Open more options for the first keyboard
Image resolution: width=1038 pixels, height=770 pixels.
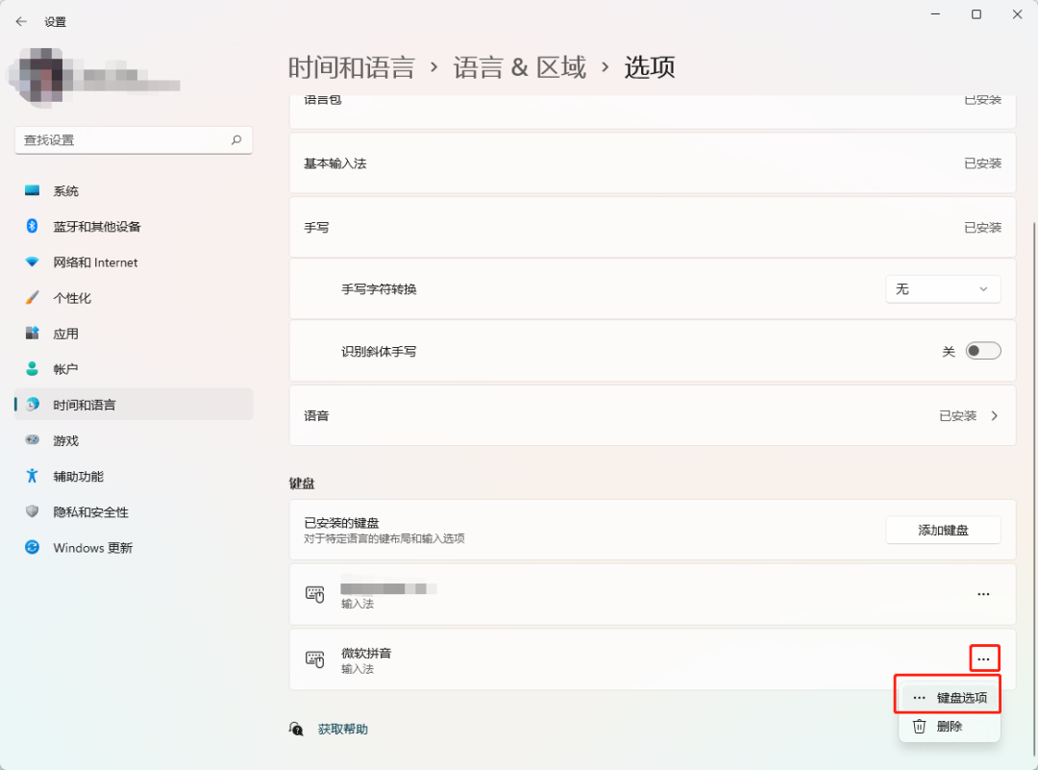tap(983, 594)
